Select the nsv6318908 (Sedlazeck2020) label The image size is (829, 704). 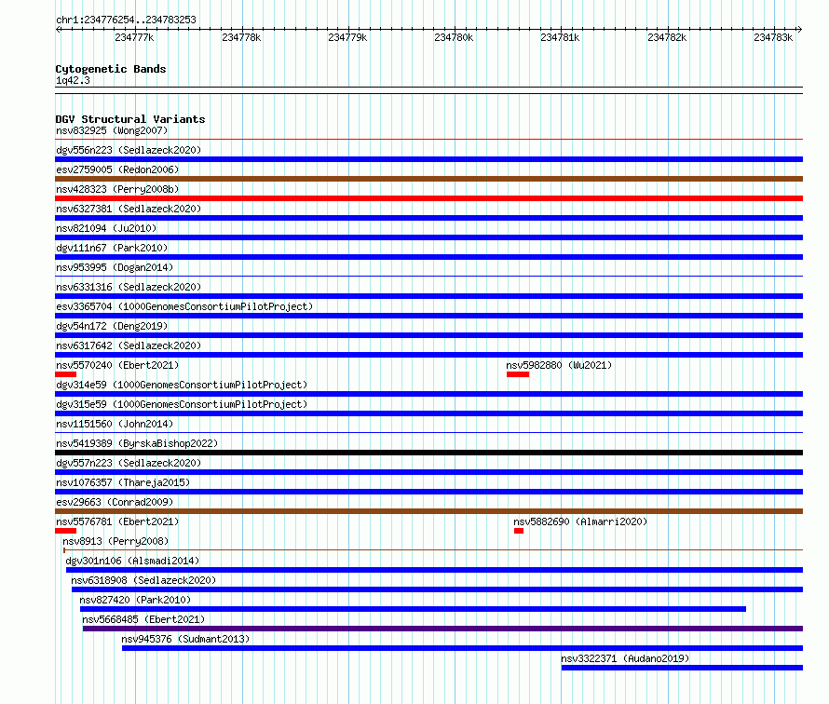coord(143,580)
